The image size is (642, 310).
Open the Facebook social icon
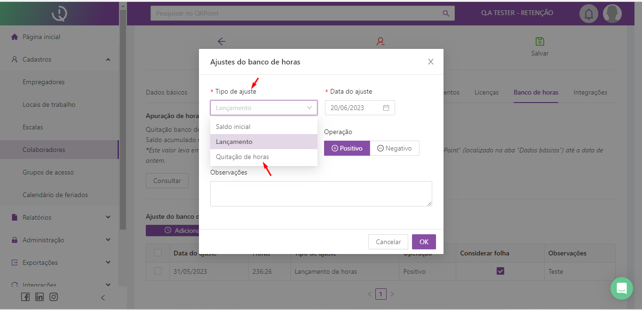[x=25, y=297]
